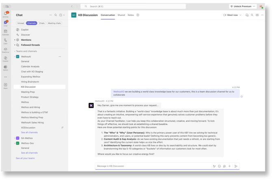Click the send message arrow icon
Screen dimensions: 272x184
[235, 166]
